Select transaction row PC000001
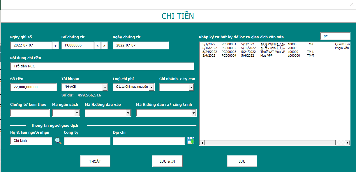This screenshot has height=172, width=356. [275, 44]
